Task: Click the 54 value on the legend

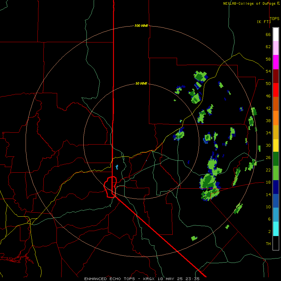Action: (268, 71)
